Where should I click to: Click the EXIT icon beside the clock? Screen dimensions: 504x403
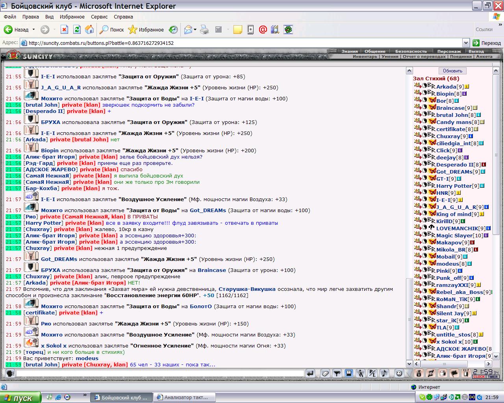pos(467,373)
